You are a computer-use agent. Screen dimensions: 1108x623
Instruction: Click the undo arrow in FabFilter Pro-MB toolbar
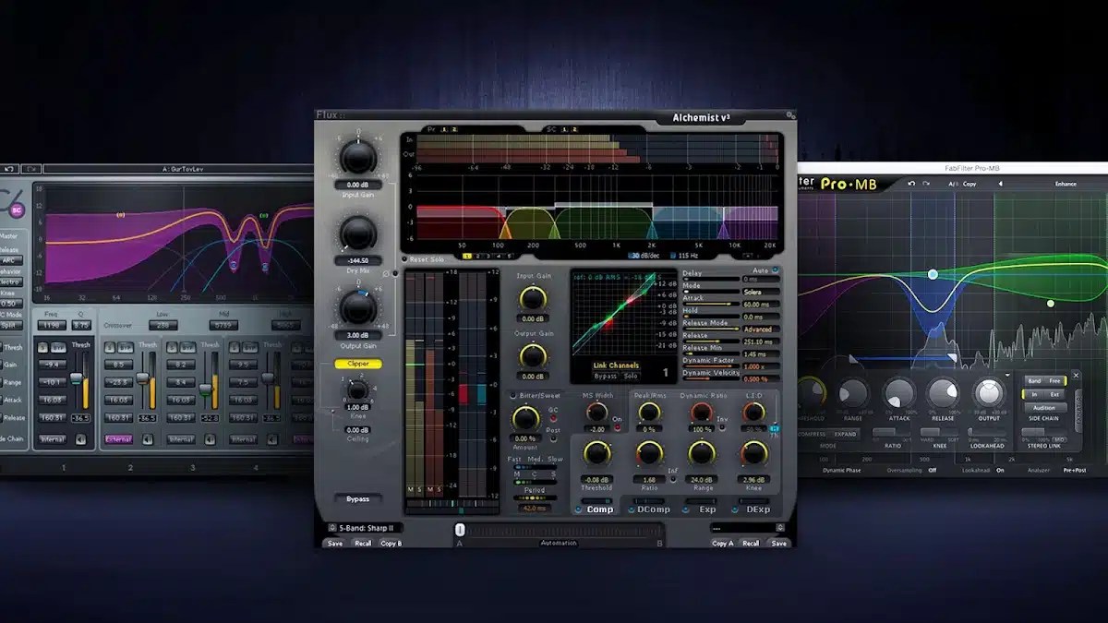pos(911,184)
